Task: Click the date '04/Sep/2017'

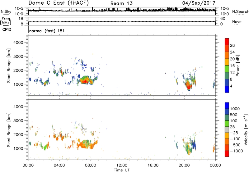Action: (x=199, y=3)
